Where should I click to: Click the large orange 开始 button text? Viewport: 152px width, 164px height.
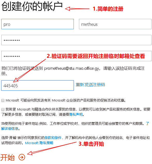click(7, 157)
